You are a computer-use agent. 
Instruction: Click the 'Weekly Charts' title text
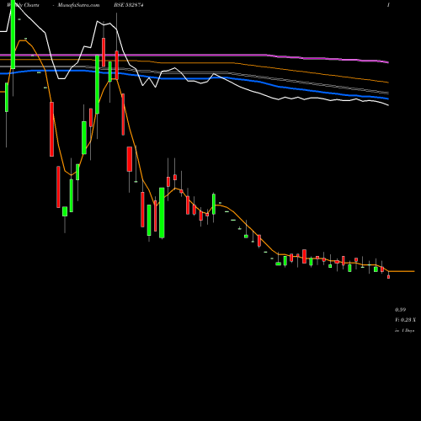click(x=23, y=5)
